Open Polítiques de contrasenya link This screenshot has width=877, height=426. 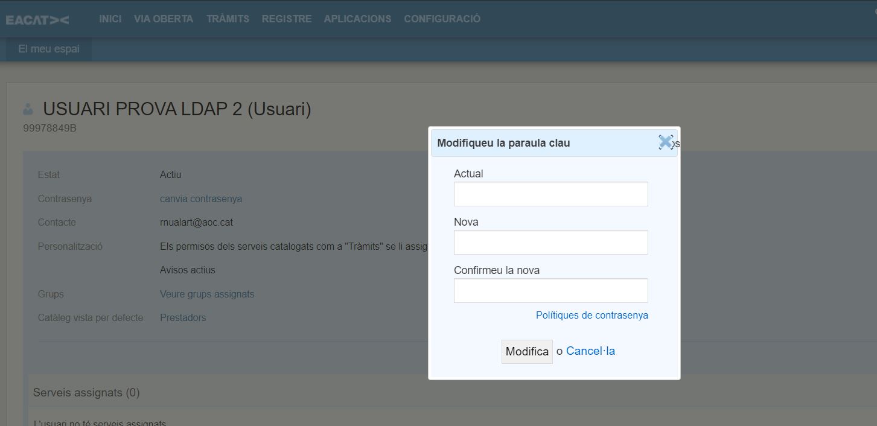[592, 315]
